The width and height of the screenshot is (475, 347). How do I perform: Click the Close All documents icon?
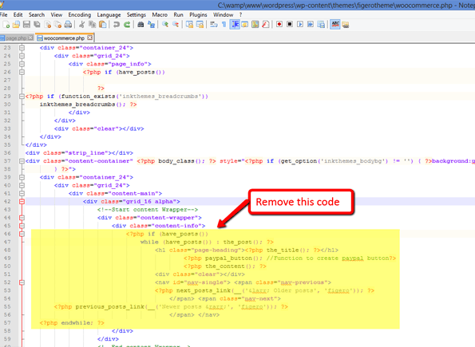[57, 25]
